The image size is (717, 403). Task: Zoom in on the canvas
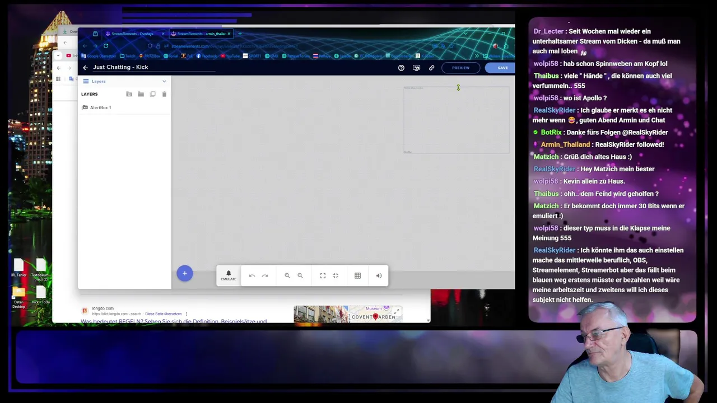tap(287, 275)
